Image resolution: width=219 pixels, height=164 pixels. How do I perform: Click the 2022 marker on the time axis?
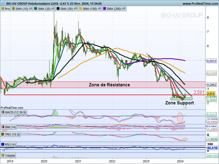(112, 161)
